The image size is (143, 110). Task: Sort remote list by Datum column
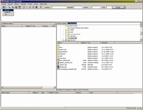[x=47, y=26]
